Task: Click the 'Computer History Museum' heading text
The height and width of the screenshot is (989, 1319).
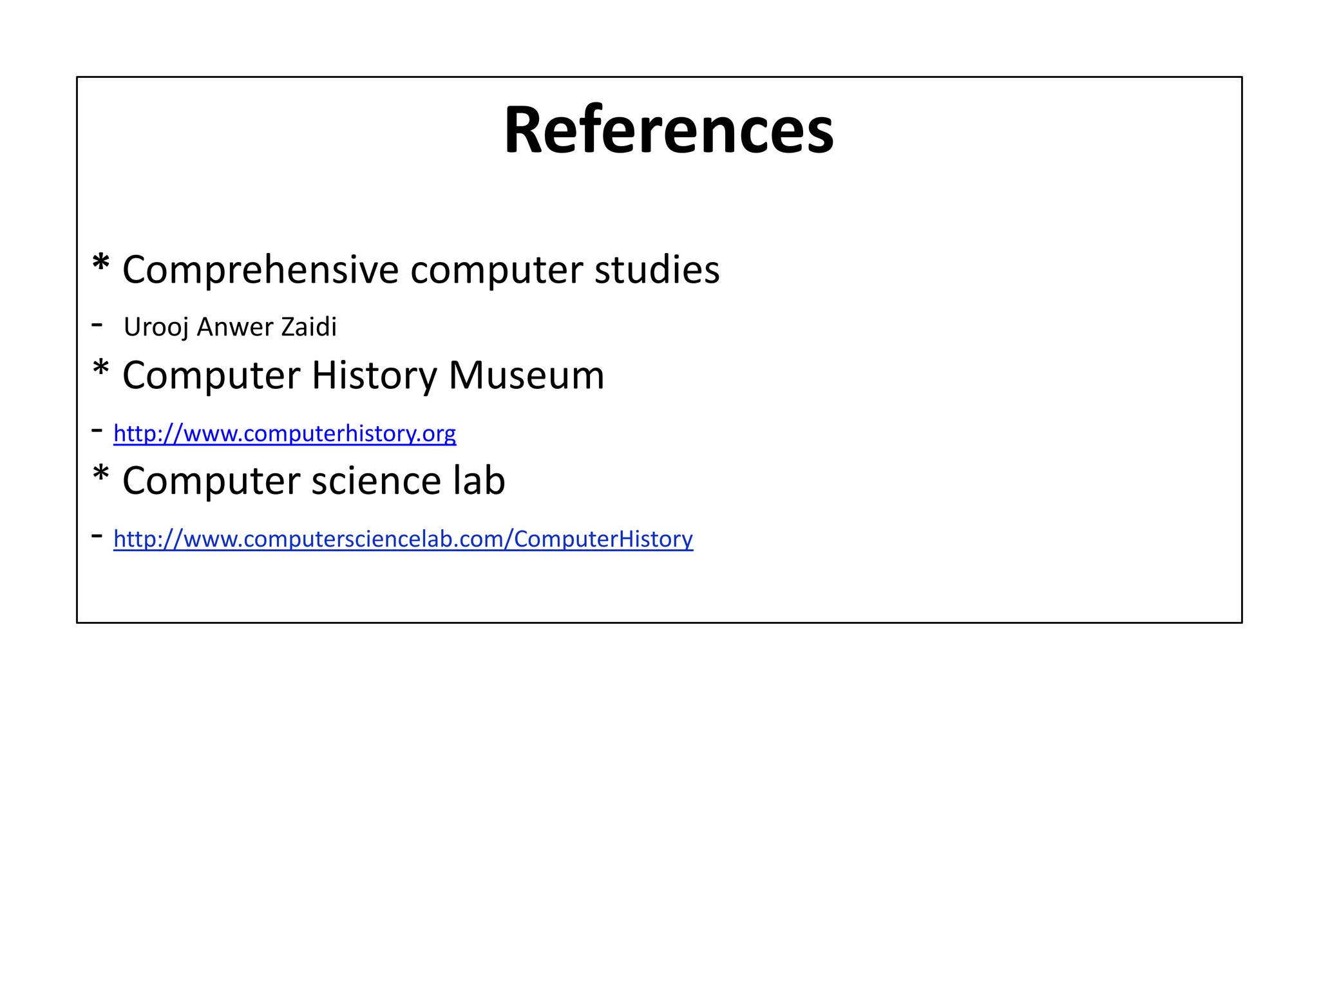Action: pyautogui.click(x=363, y=375)
